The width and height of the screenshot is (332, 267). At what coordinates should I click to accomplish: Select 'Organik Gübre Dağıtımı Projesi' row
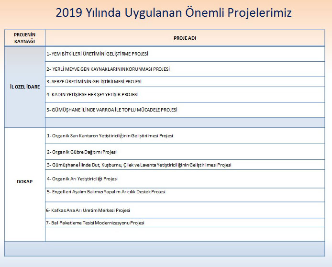[x=185, y=152]
